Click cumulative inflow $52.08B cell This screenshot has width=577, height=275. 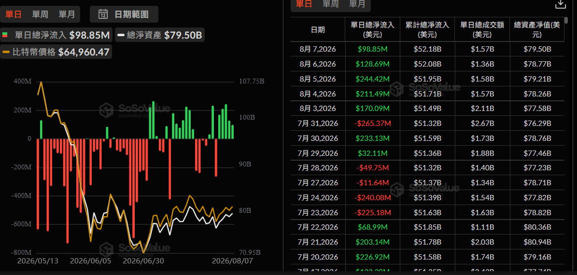(427, 64)
